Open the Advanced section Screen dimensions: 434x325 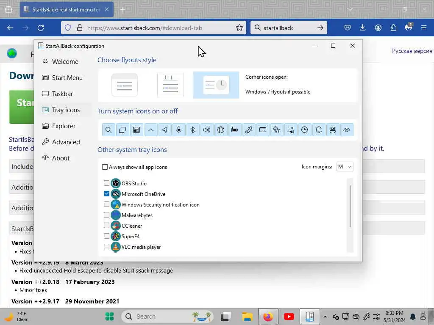point(64,142)
